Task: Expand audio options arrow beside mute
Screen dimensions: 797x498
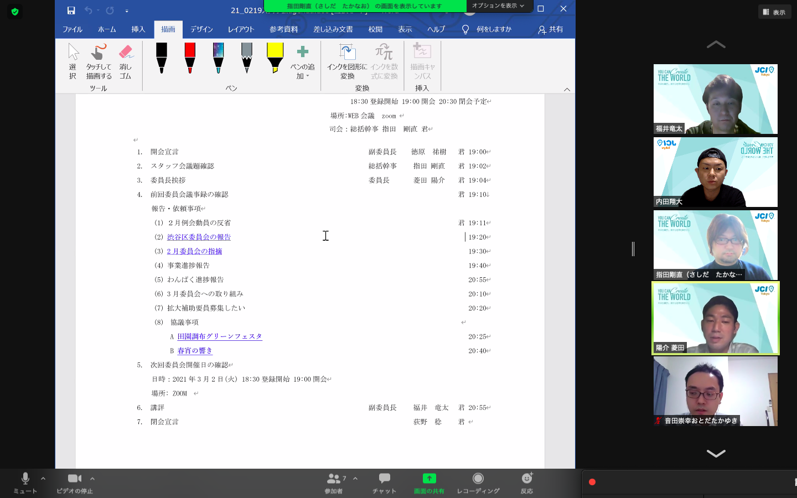Action: pos(43,479)
